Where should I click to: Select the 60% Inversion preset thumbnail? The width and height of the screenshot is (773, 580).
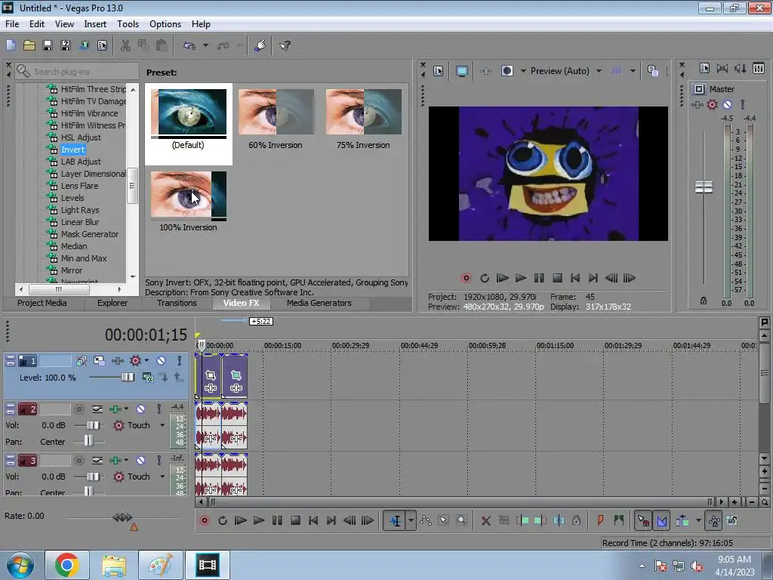click(x=276, y=112)
